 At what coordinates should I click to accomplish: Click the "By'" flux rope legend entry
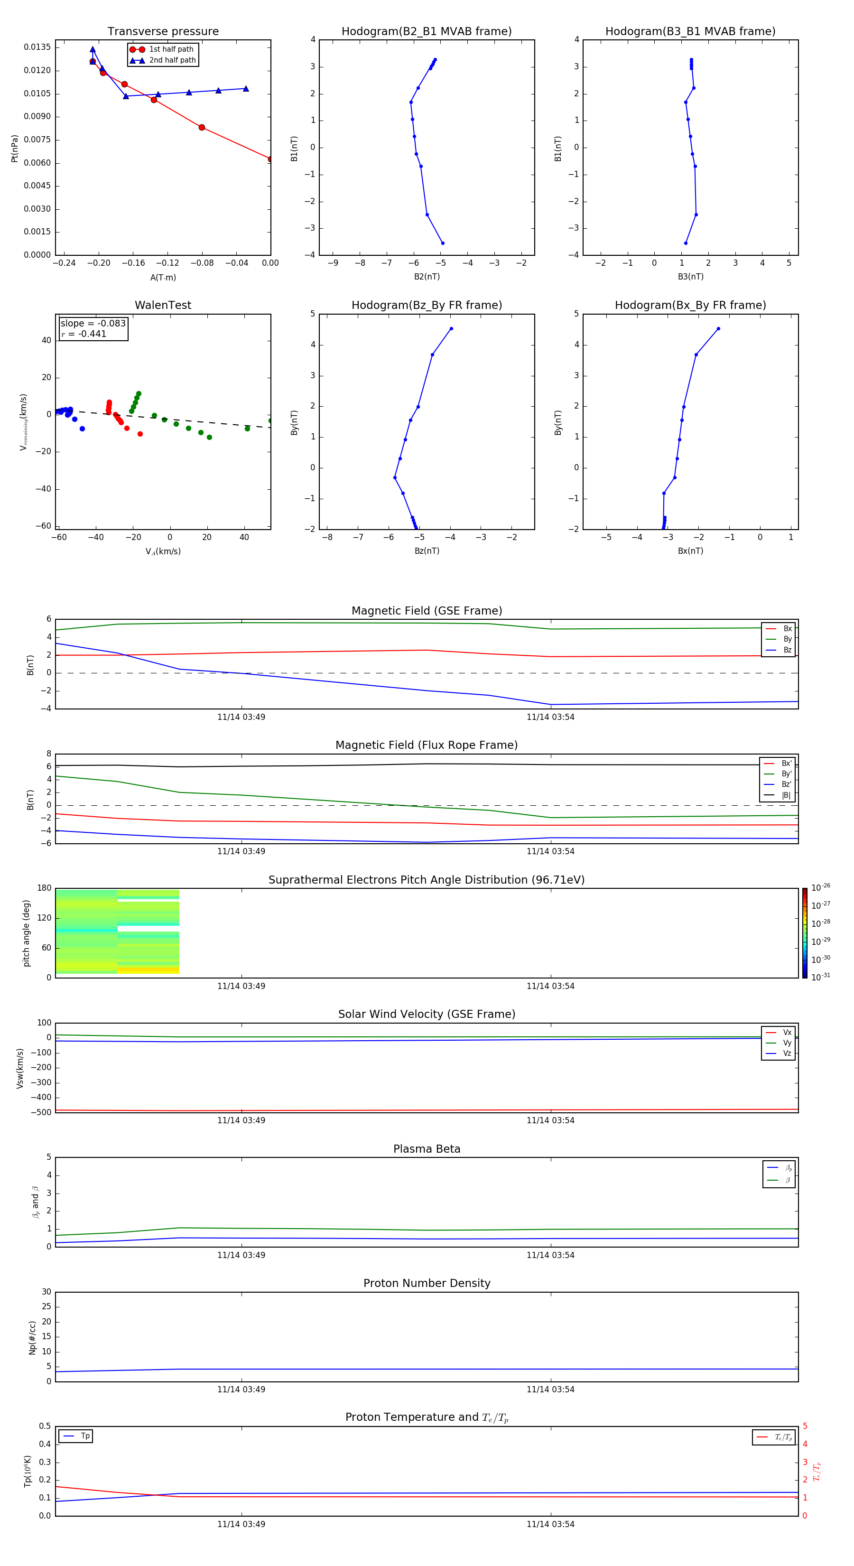tap(778, 774)
